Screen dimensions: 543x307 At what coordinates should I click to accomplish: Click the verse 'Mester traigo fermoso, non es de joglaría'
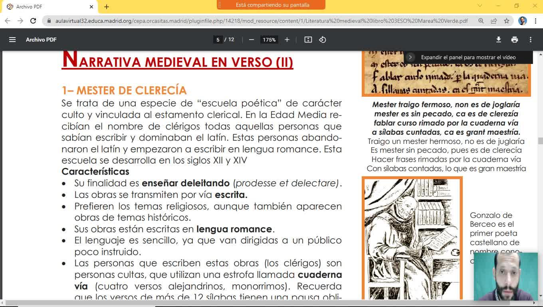pyautogui.click(x=446, y=104)
